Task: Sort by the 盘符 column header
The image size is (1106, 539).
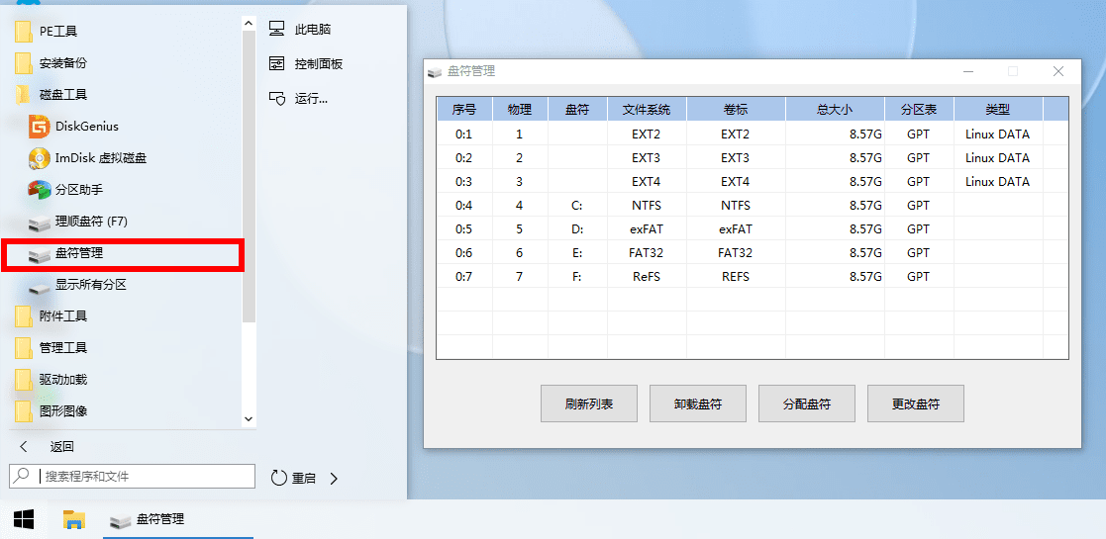Action: (577, 110)
